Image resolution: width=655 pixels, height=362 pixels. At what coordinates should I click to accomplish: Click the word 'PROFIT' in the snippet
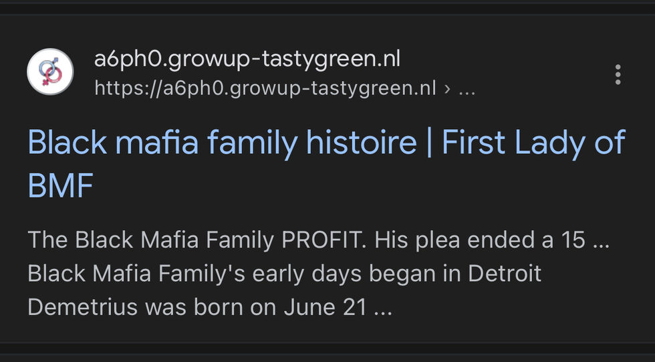pyautogui.click(x=321, y=240)
